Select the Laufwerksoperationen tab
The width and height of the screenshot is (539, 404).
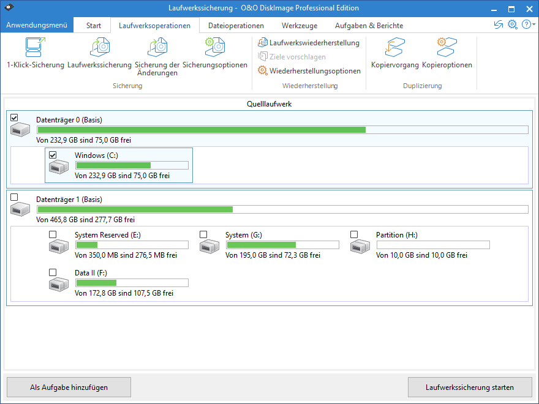pyautogui.click(x=155, y=26)
